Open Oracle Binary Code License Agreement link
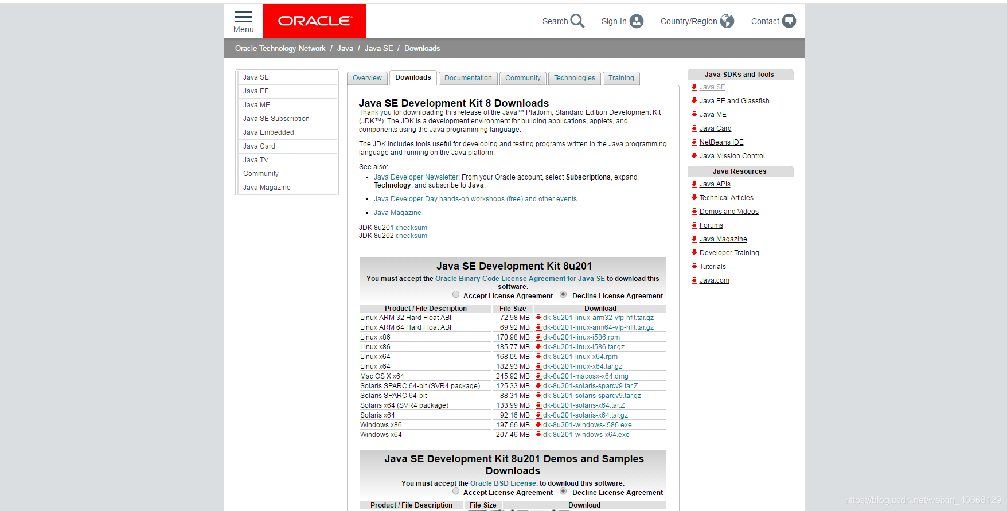1007x511 pixels. point(520,279)
